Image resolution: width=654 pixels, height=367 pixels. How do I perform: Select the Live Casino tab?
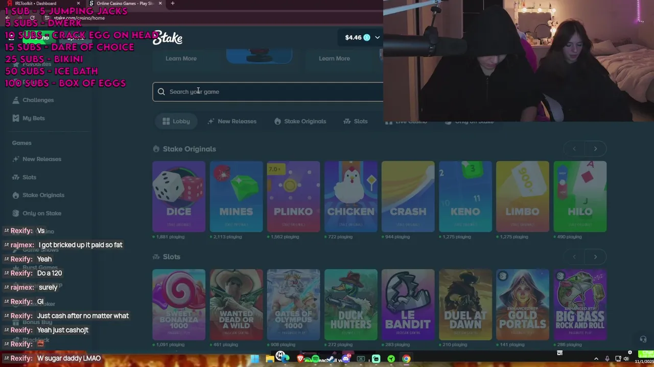[x=406, y=121]
